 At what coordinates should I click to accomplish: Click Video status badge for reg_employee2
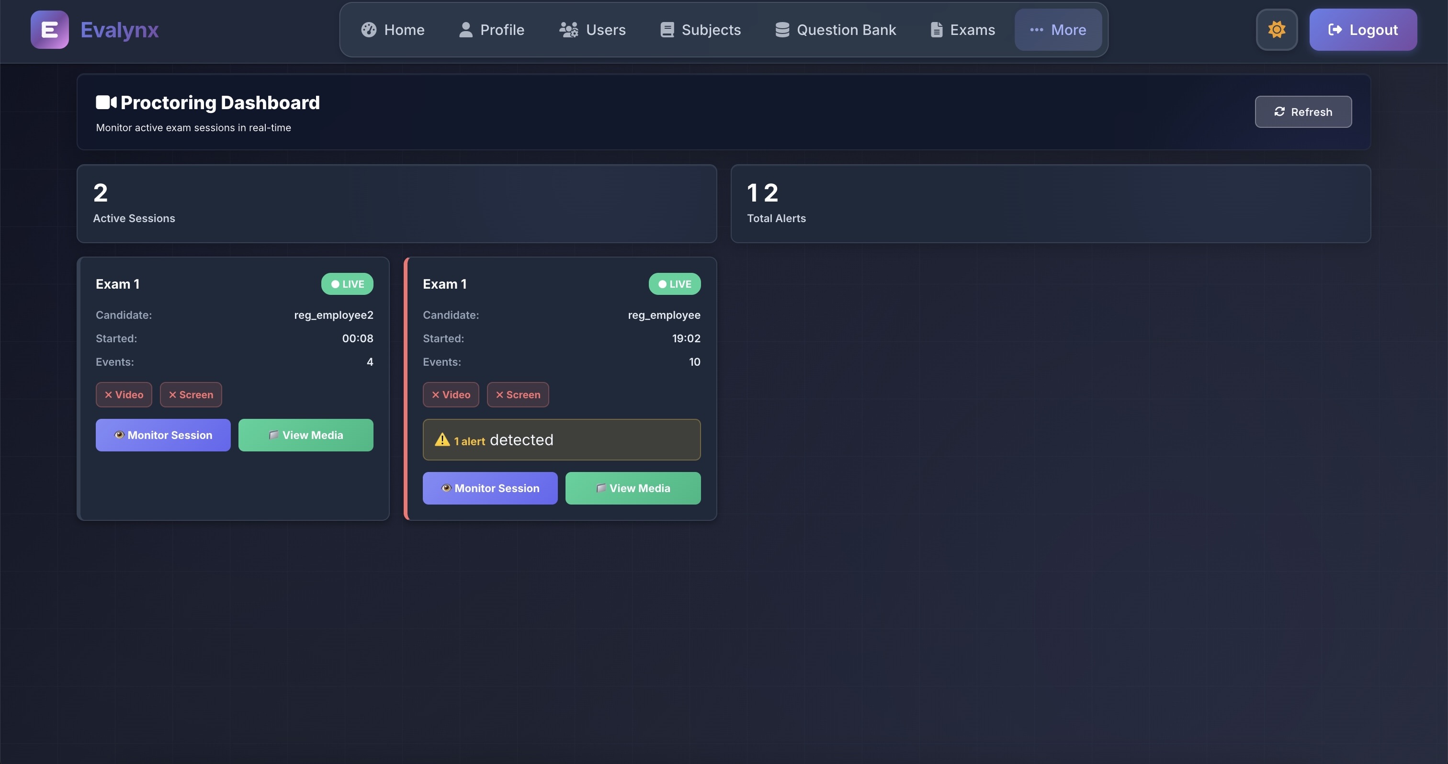click(x=124, y=394)
